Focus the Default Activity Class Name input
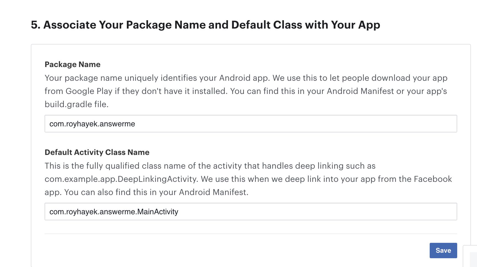 [x=251, y=212]
